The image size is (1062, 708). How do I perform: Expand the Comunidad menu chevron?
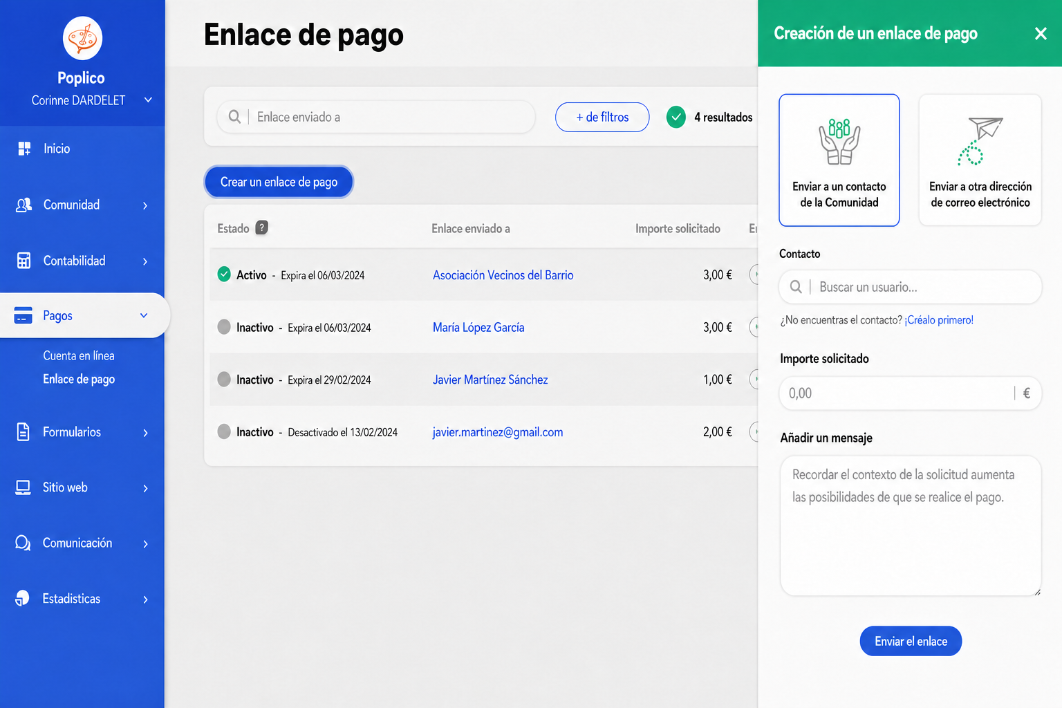[145, 205]
